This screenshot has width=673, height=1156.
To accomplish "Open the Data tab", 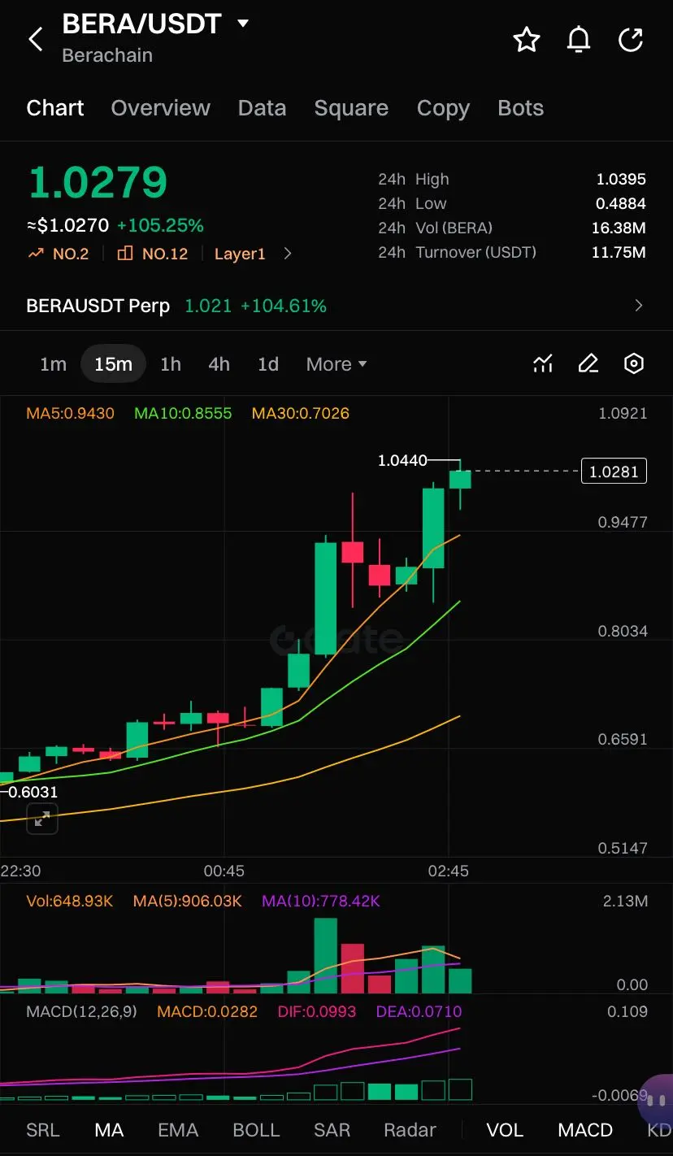I will click(262, 108).
